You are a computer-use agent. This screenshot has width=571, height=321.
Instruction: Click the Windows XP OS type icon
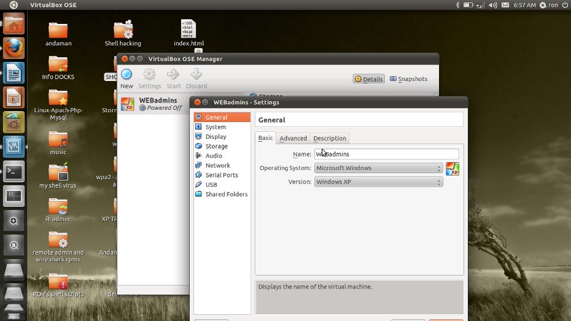(453, 169)
